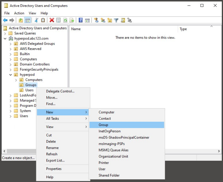The image size is (223, 182).
Task: Create new group with two-people toolbar icon
Action: [x=103, y=20]
